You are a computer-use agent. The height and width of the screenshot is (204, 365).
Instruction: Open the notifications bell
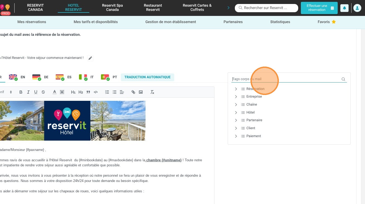click(x=344, y=8)
